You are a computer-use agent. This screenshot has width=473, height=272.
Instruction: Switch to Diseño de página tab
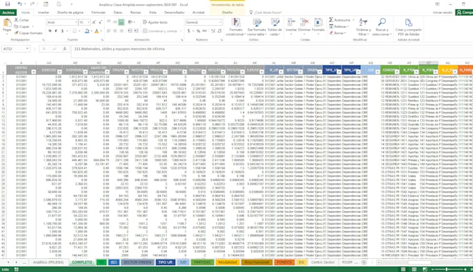70,12
